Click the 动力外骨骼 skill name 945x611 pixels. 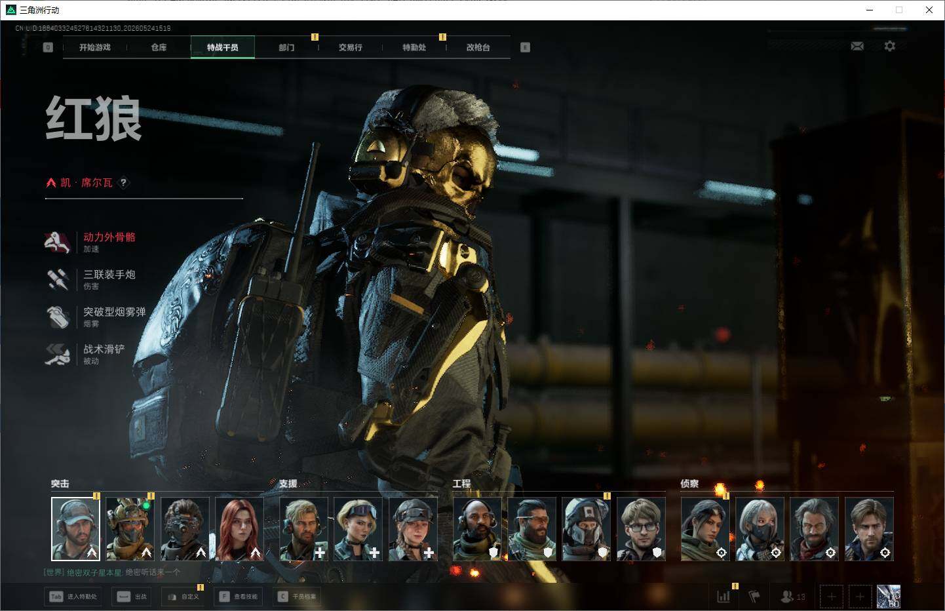click(x=109, y=237)
